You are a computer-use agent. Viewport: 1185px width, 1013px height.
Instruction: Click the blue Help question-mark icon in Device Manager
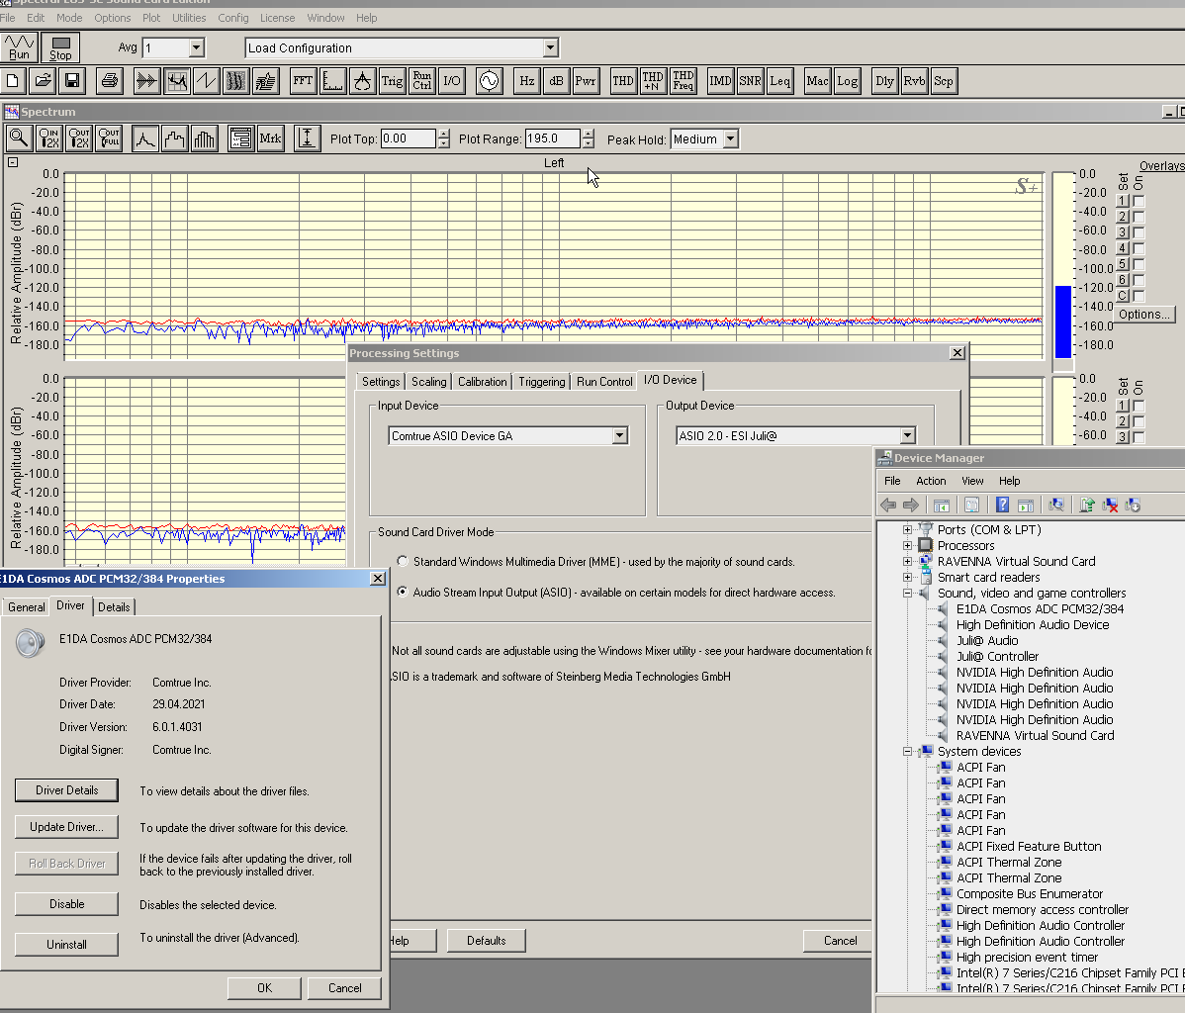point(1002,505)
